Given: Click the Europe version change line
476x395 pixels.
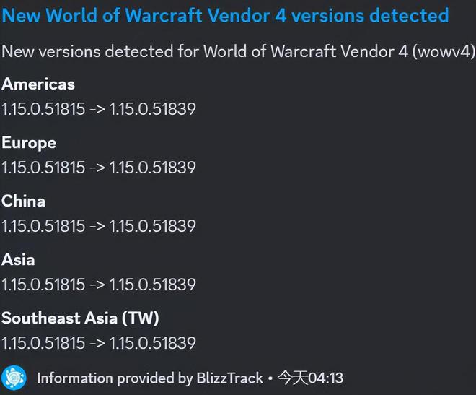Looking at the screenshot, I should [x=99, y=168].
